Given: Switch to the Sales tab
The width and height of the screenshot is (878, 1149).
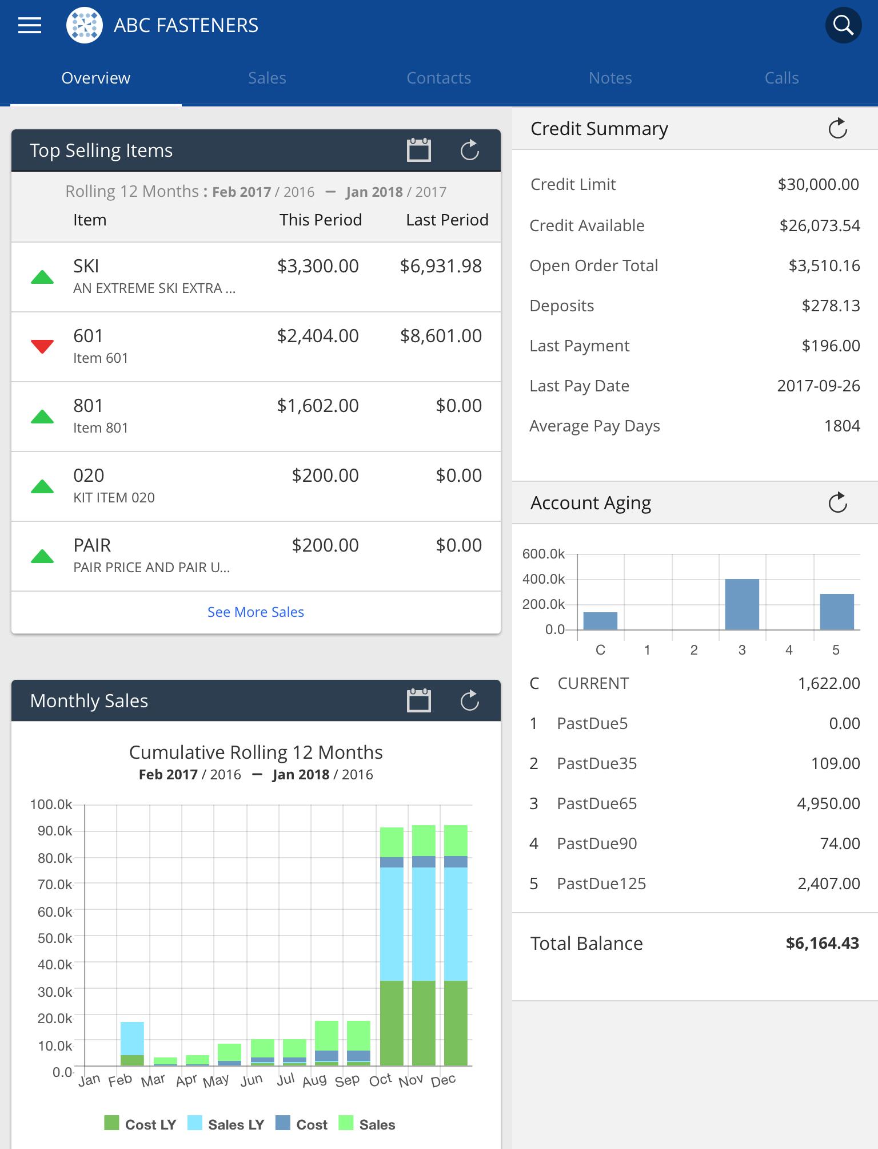Looking at the screenshot, I should tap(267, 78).
